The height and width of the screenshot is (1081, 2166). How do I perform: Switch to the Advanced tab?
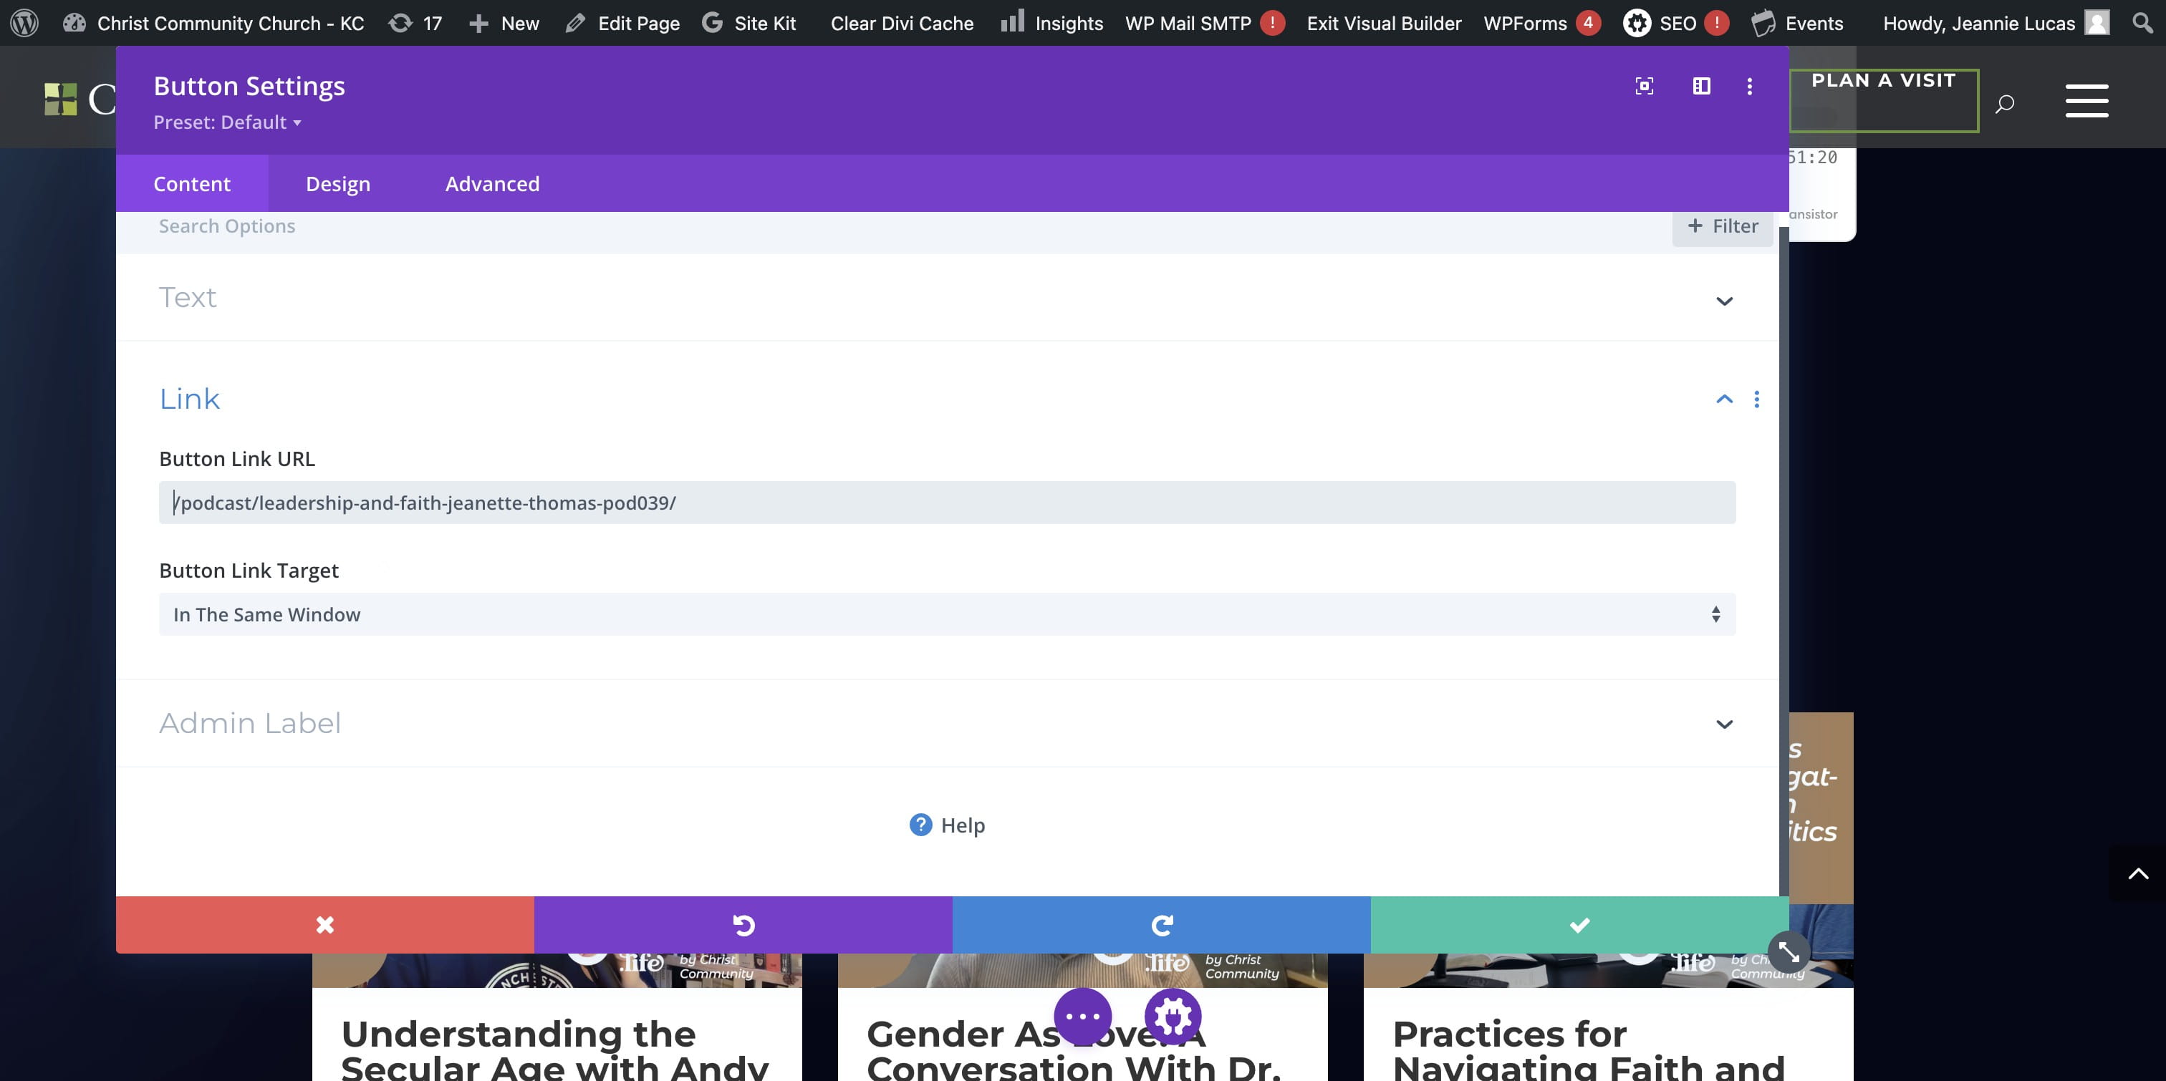492,183
